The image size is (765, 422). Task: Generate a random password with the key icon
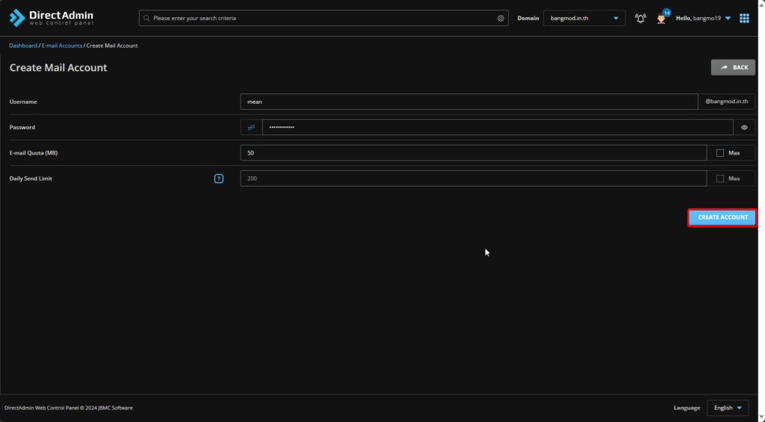coord(251,128)
